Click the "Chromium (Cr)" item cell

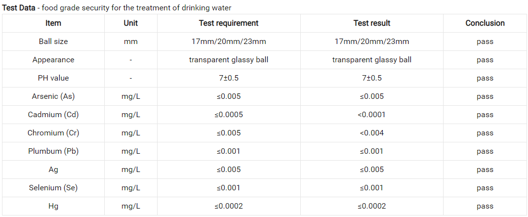point(53,133)
